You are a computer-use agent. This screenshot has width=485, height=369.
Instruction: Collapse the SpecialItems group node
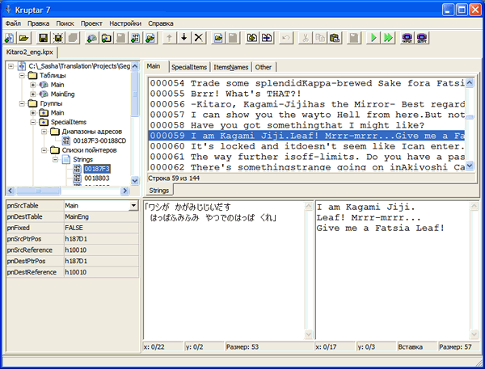click(33, 122)
